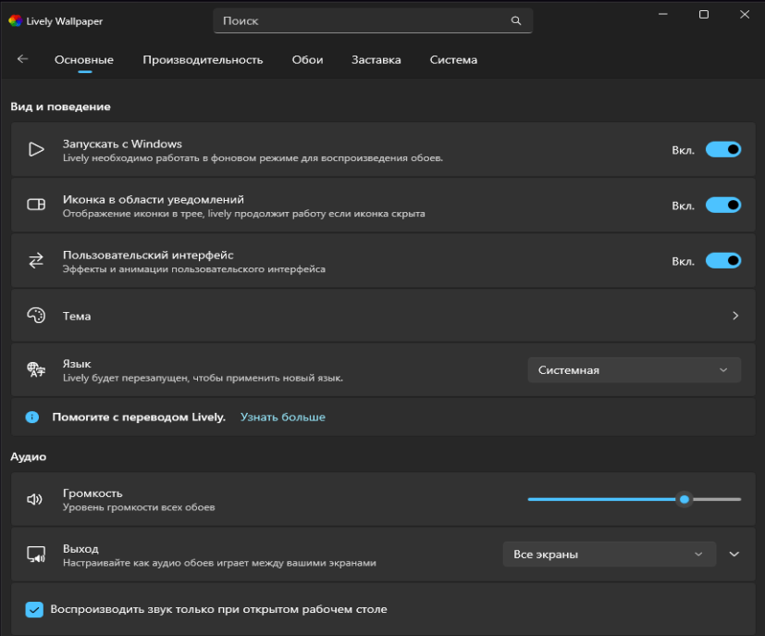Open the Система tab
Screen dimensions: 765x636
tap(453, 59)
